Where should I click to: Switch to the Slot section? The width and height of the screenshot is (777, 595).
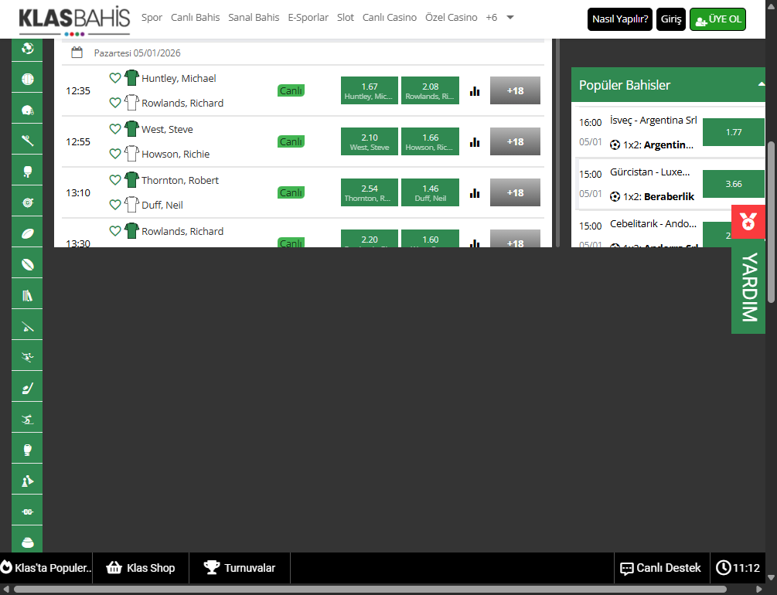point(346,17)
